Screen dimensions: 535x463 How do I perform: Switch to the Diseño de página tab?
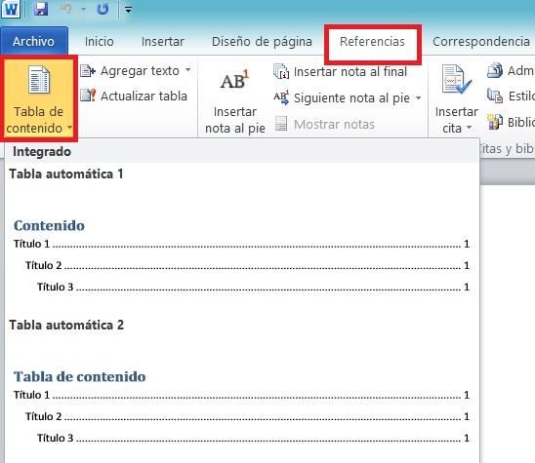(262, 42)
